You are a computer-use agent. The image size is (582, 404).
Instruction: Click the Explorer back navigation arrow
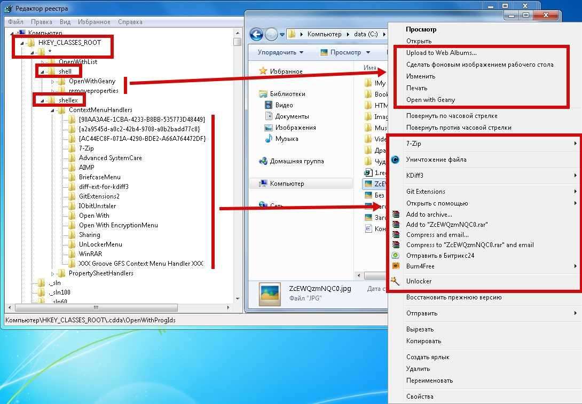point(257,34)
